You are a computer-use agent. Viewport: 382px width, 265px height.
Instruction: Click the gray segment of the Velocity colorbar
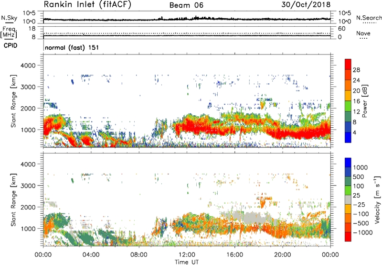coord(348,199)
